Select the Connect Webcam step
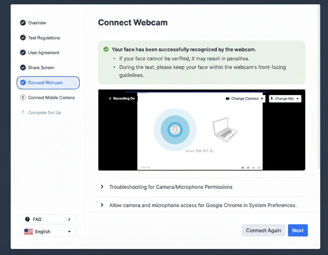Screen dimensions: 328x255 (48, 83)
